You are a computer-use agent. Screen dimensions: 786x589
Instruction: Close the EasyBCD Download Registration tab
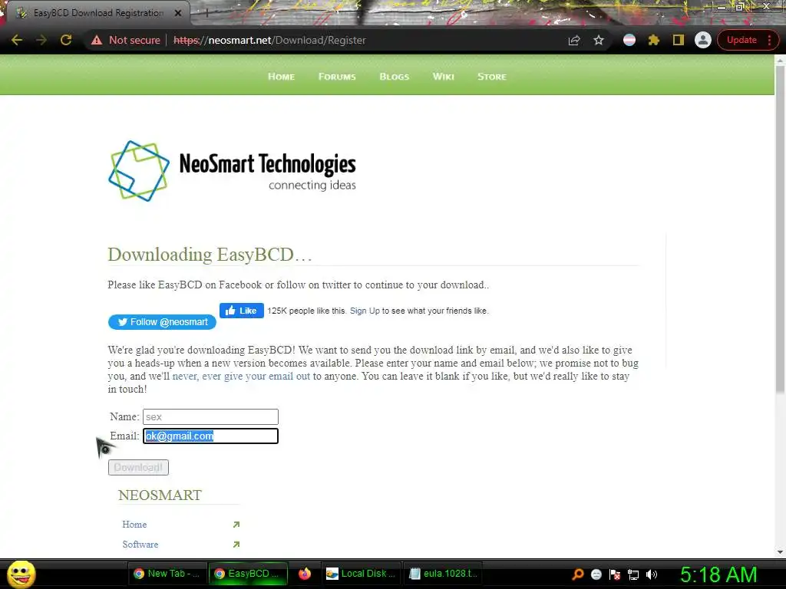[178, 13]
